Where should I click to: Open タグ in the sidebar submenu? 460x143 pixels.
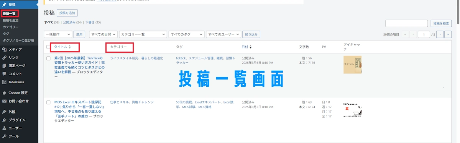[6, 34]
